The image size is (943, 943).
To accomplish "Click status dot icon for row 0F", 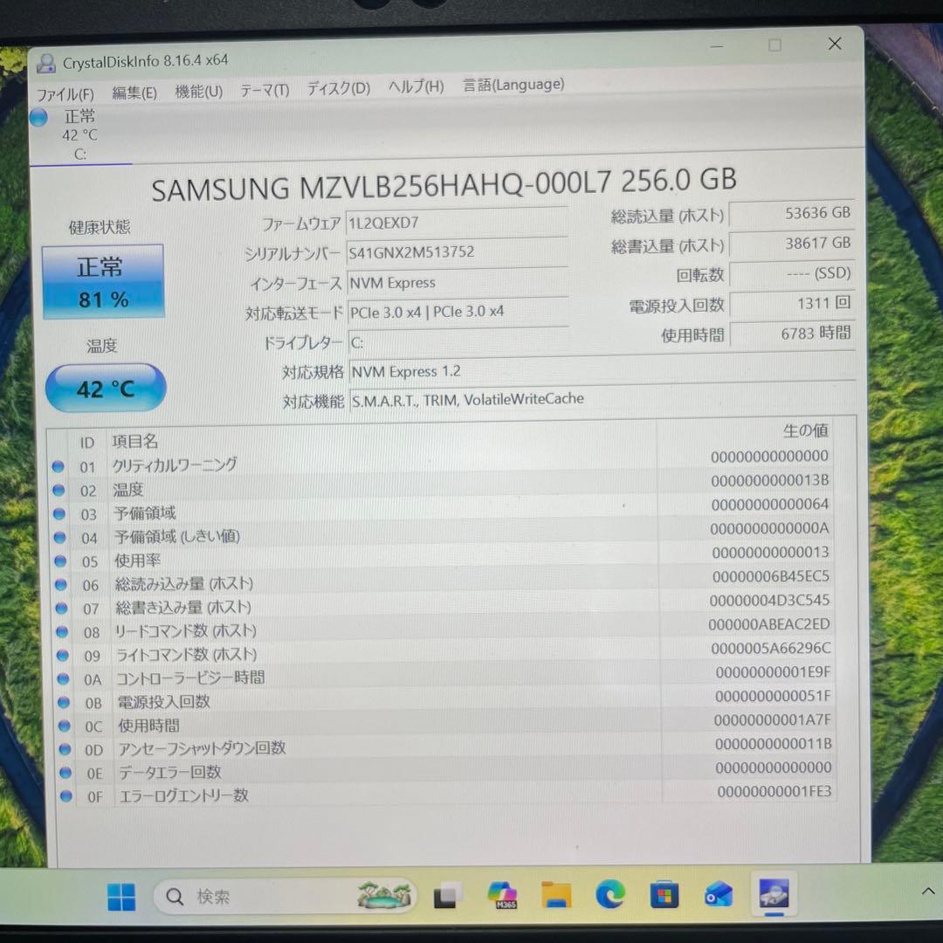I will tap(66, 796).
